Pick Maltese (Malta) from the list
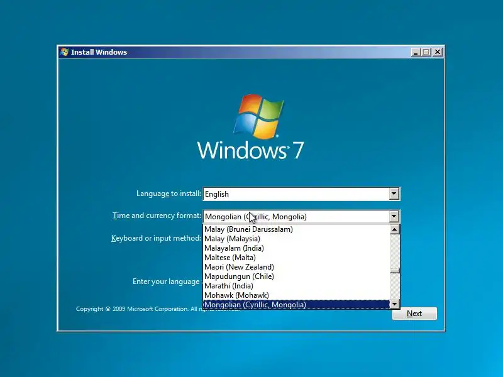Screen dimensions: 503x377 coord(296,258)
